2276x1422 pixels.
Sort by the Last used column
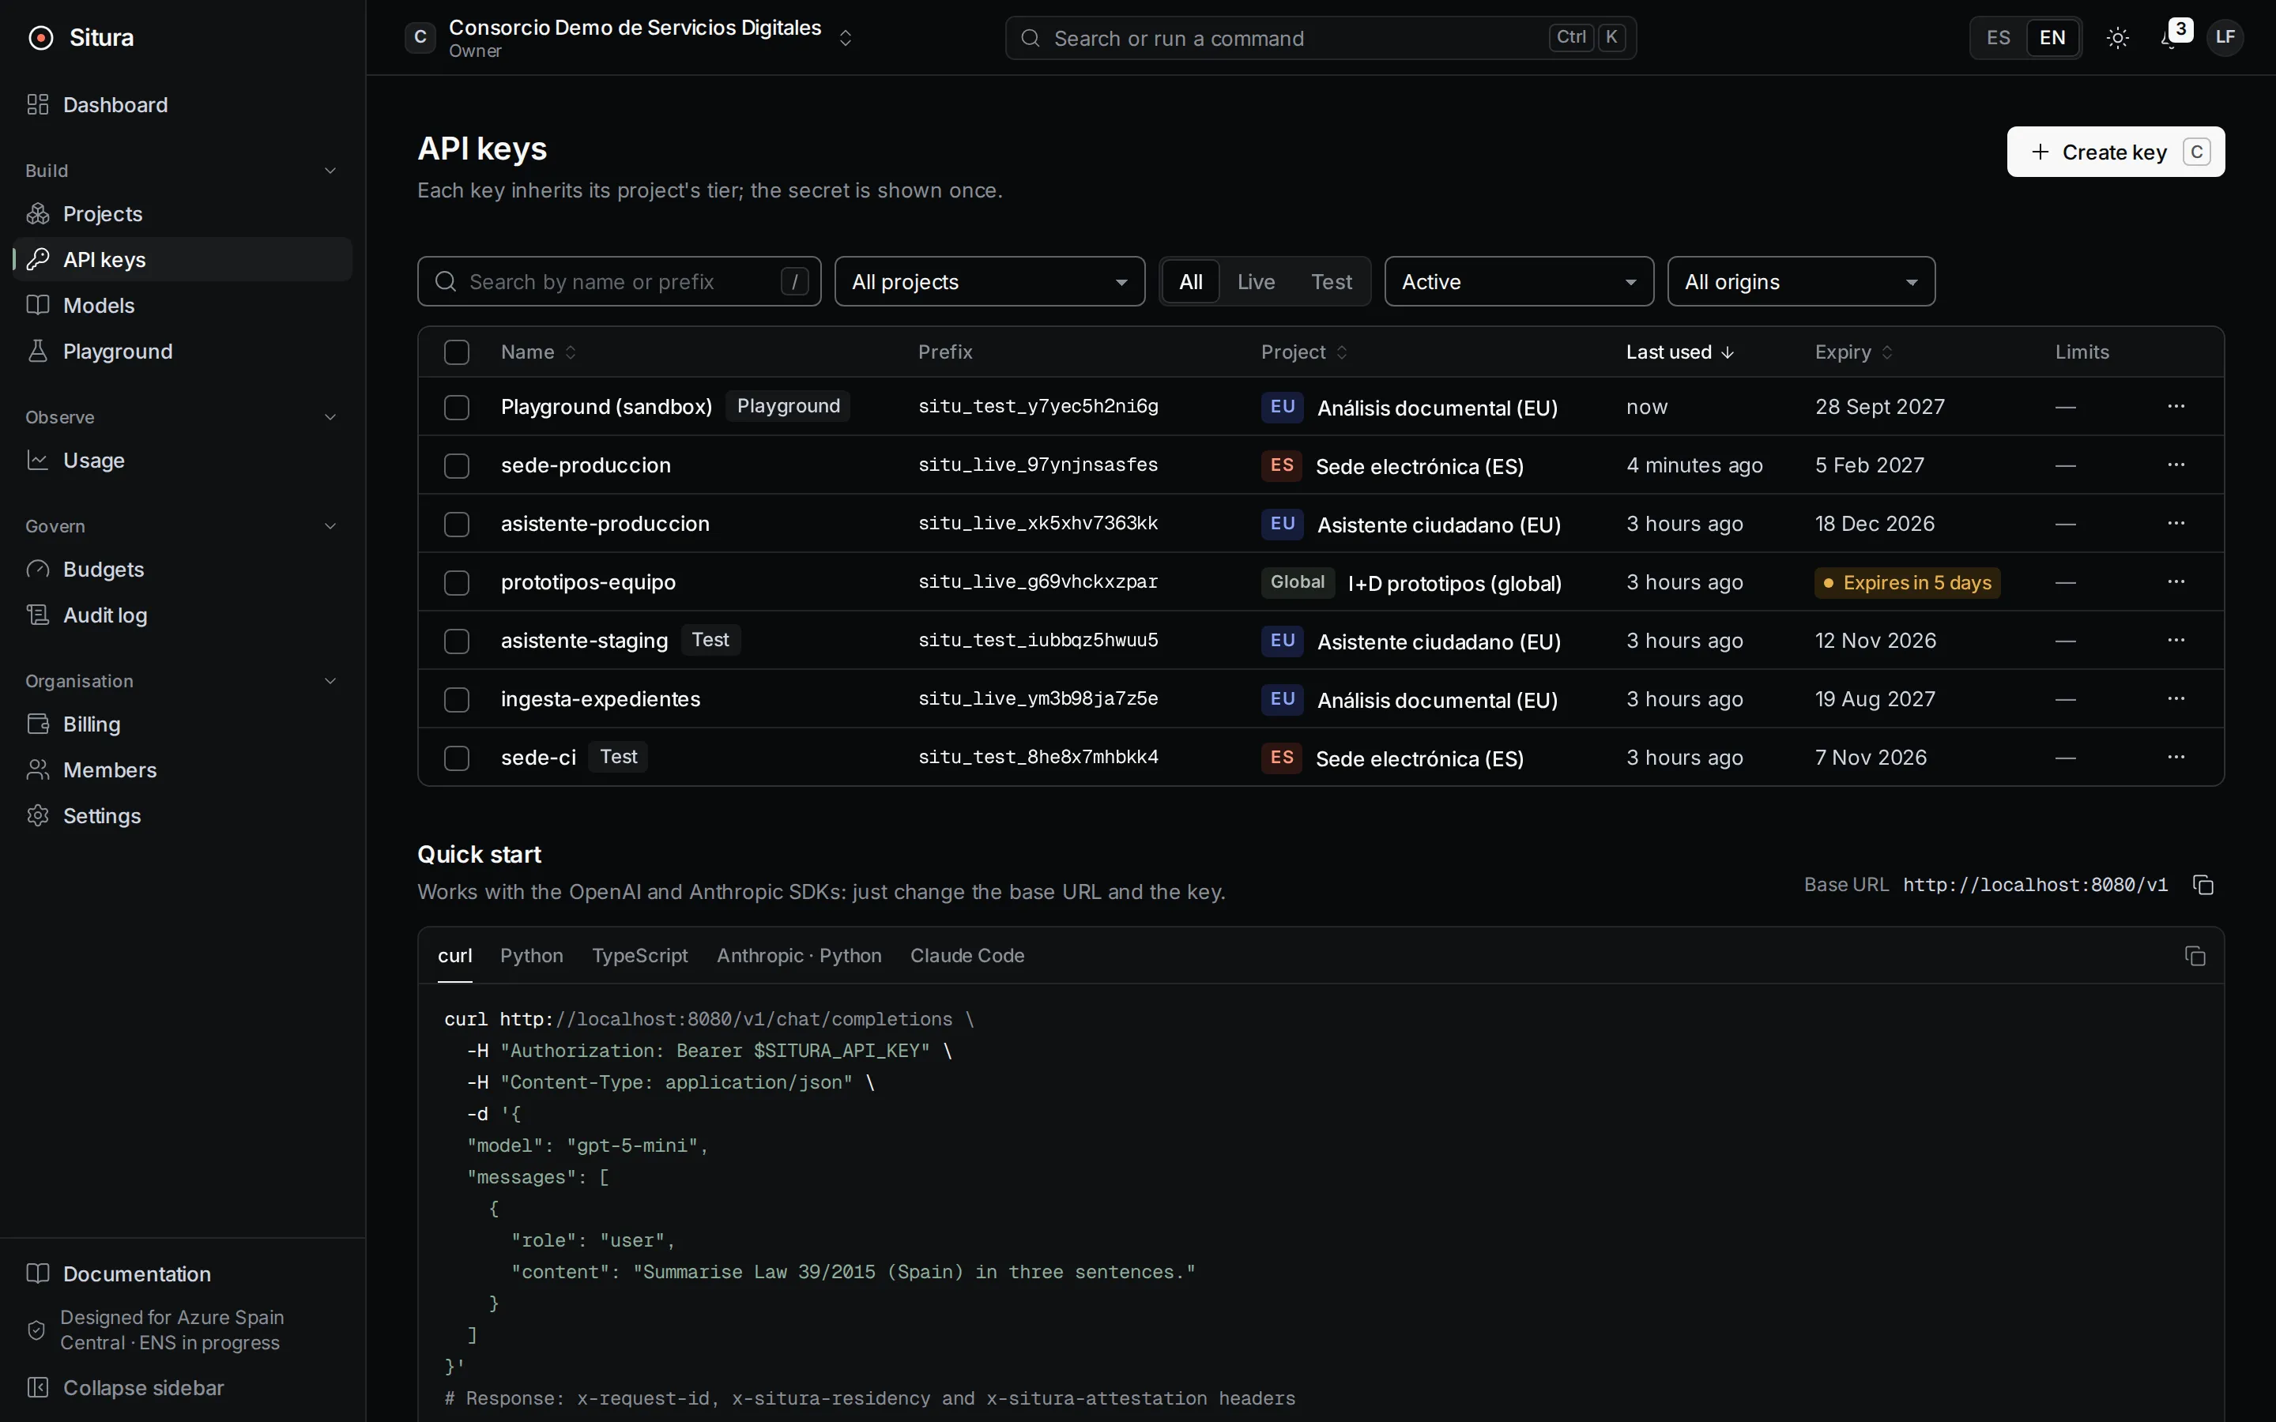(1679, 352)
